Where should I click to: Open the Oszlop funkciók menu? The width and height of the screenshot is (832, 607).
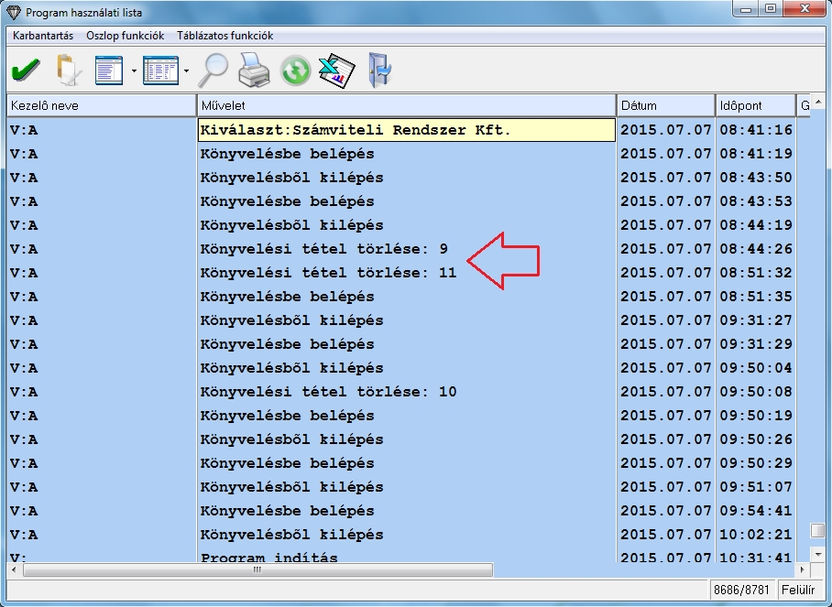pyautogui.click(x=125, y=36)
